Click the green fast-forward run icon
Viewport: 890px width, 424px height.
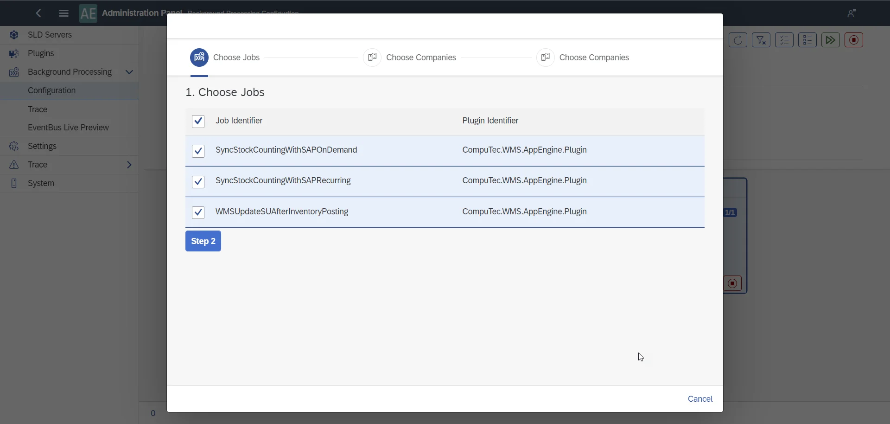[x=830, y=40]
